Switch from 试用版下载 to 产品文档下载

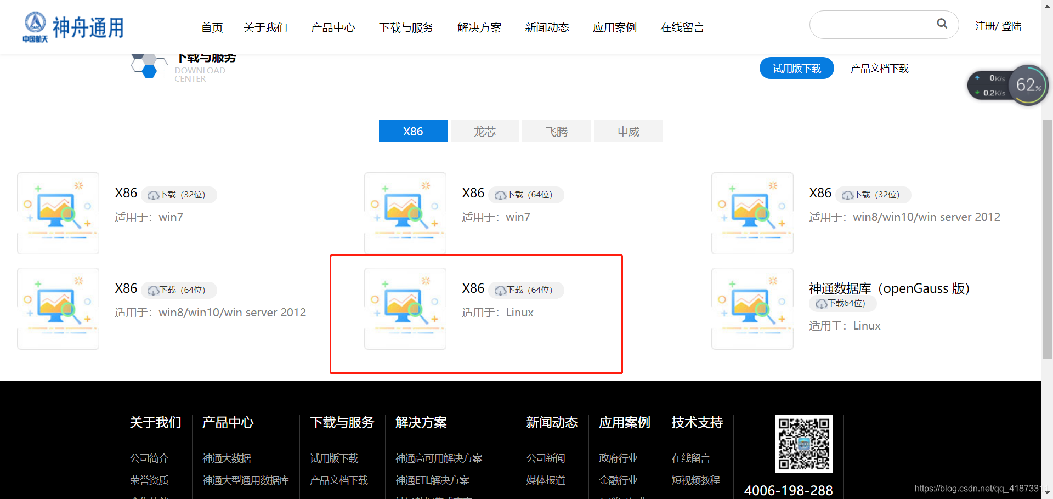coord(879,68)
